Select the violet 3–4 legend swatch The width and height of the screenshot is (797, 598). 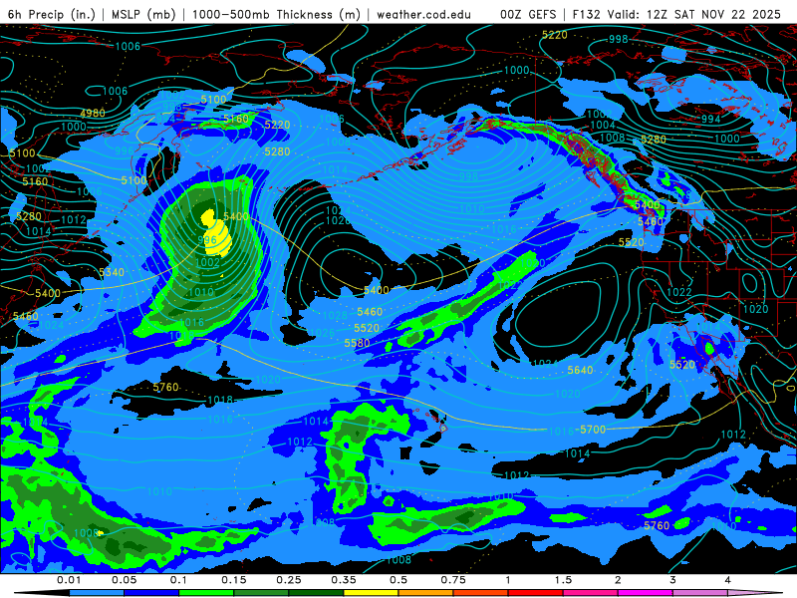700,593
